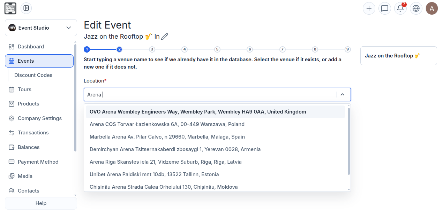Open the chat messages icon
443x211 pixels.
(385, 8)
